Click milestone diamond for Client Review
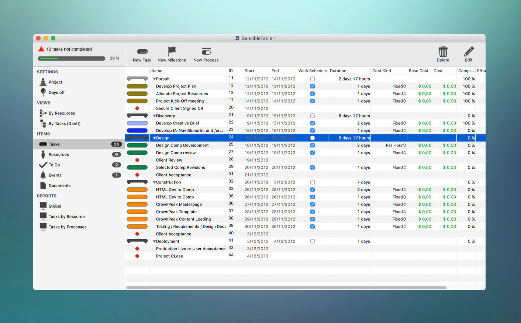Image resolution: width=521 pixels, height=323 pixels. (x=137, y=160)
